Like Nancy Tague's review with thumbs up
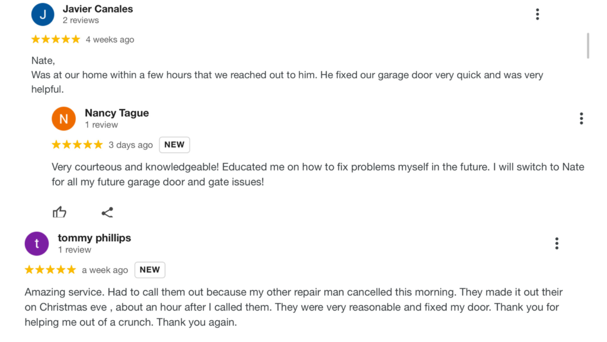 pyautogui.click(x=59, y=212)
